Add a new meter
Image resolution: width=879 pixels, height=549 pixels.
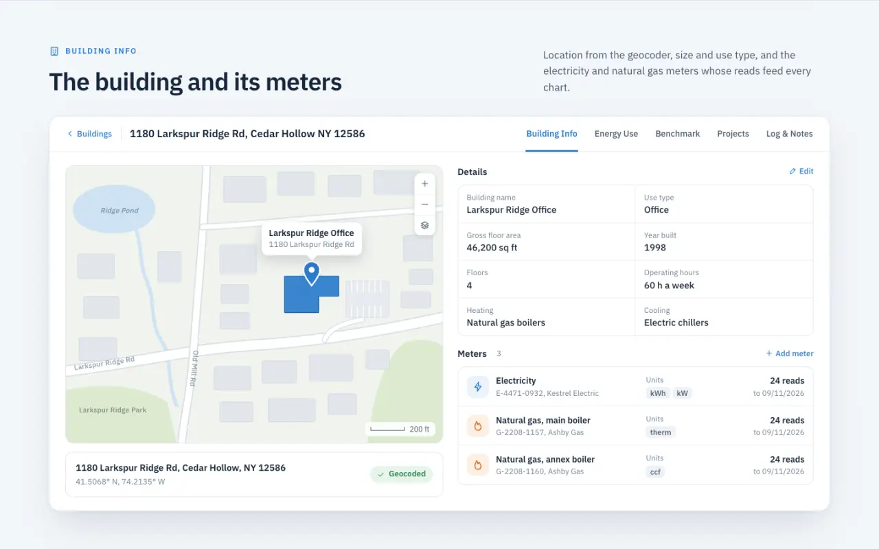[x=790, y=353]
